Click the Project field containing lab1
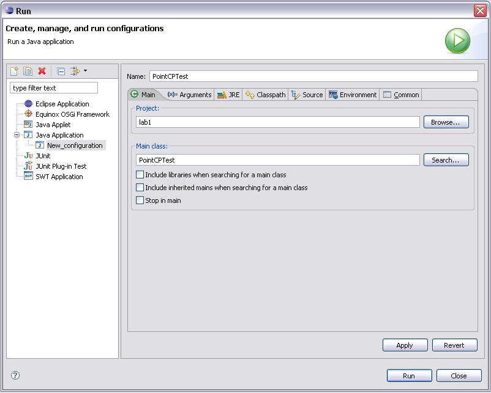The width and height of the screenshot is (491, 393). [278, 122]
